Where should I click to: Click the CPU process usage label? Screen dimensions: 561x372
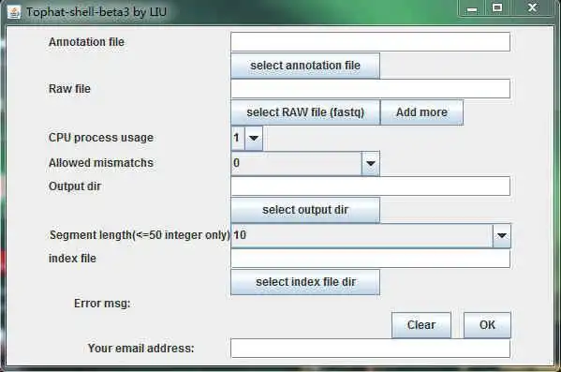click(101, 138)
